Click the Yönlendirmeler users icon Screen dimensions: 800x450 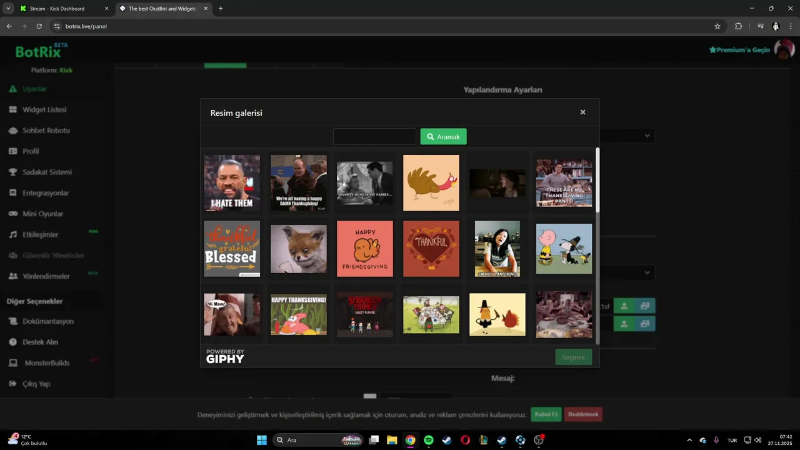coord(12,276)
